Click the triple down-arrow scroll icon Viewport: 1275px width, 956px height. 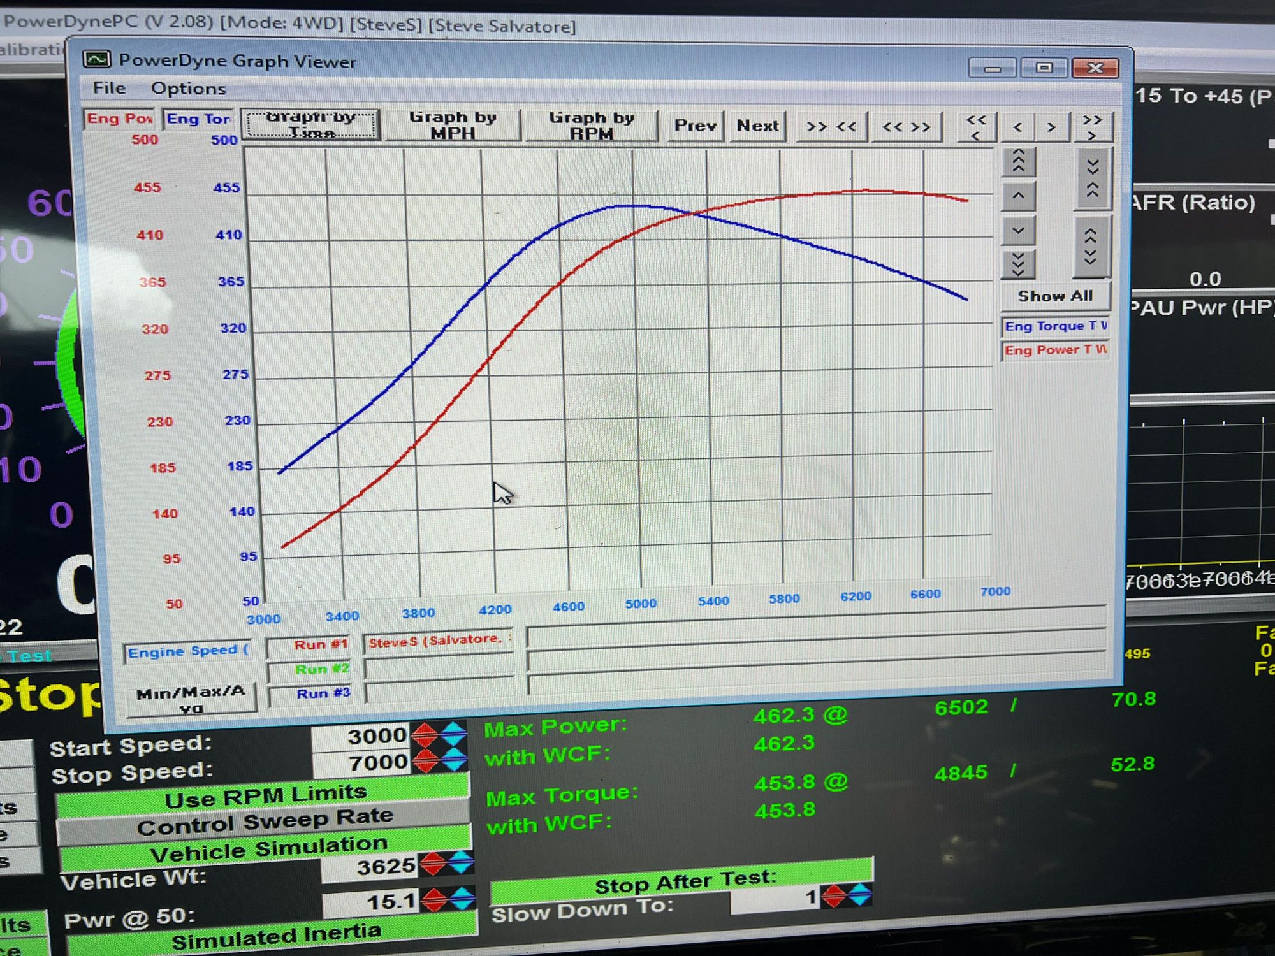(1018, 263)
